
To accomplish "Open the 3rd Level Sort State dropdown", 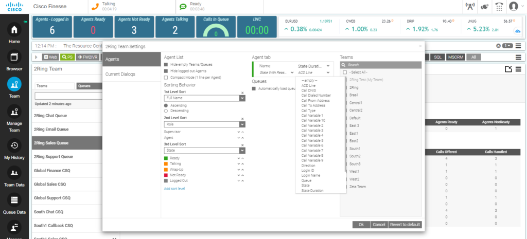I will 205,151.
